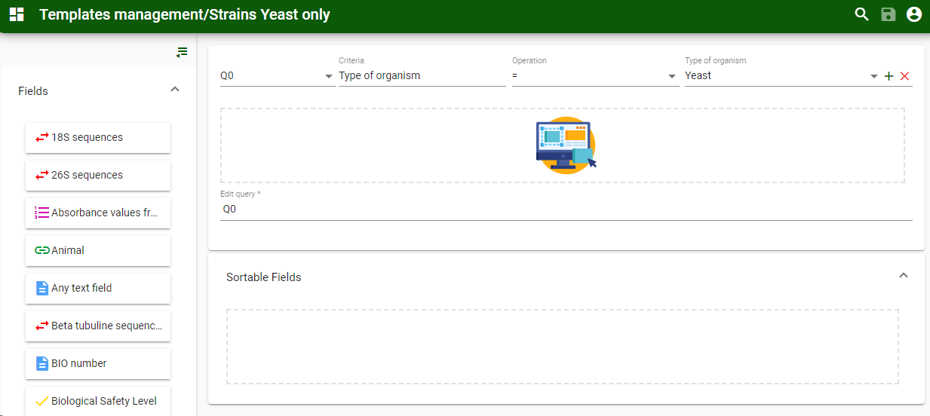Select the Any text field item
This screenshot has height=416, width=930.
[98, 289]
